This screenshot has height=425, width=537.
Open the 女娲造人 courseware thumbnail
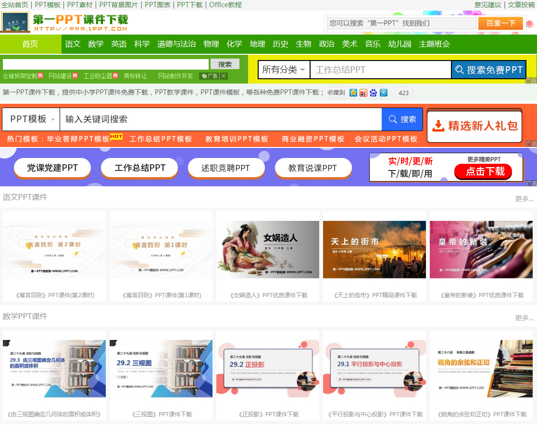[267, 249]
